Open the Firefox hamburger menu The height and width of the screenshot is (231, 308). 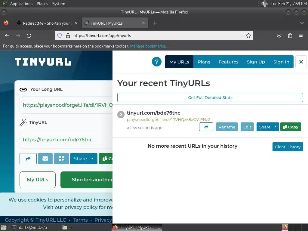tap(301, 35)
